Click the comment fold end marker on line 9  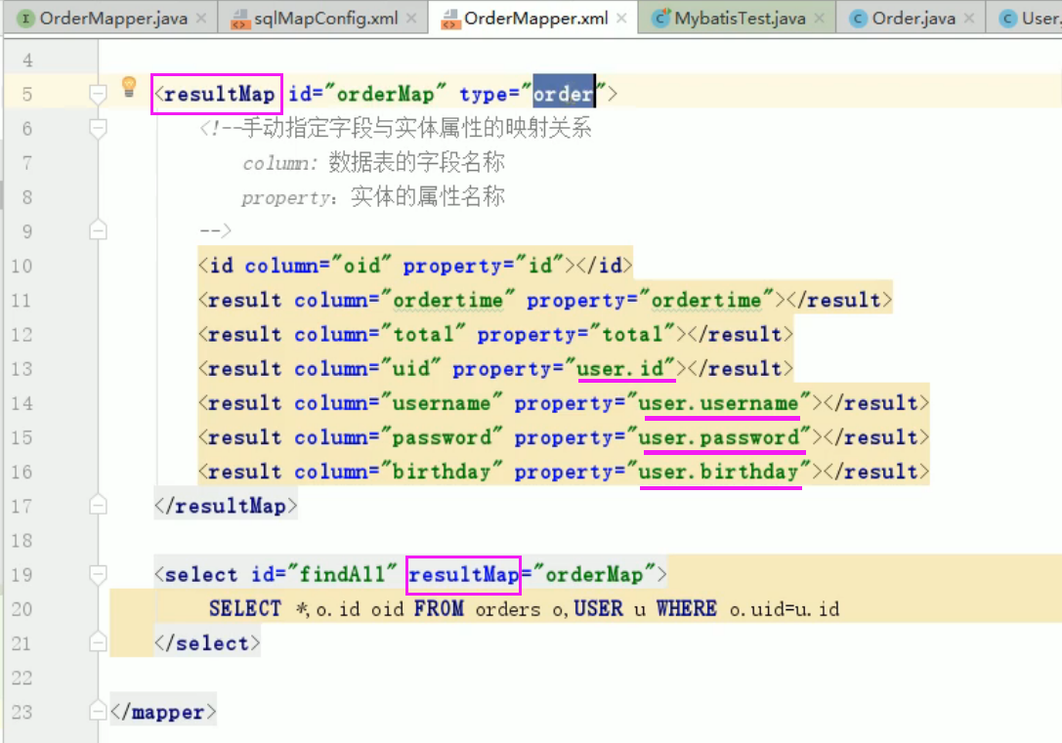[x=99, y=230]
